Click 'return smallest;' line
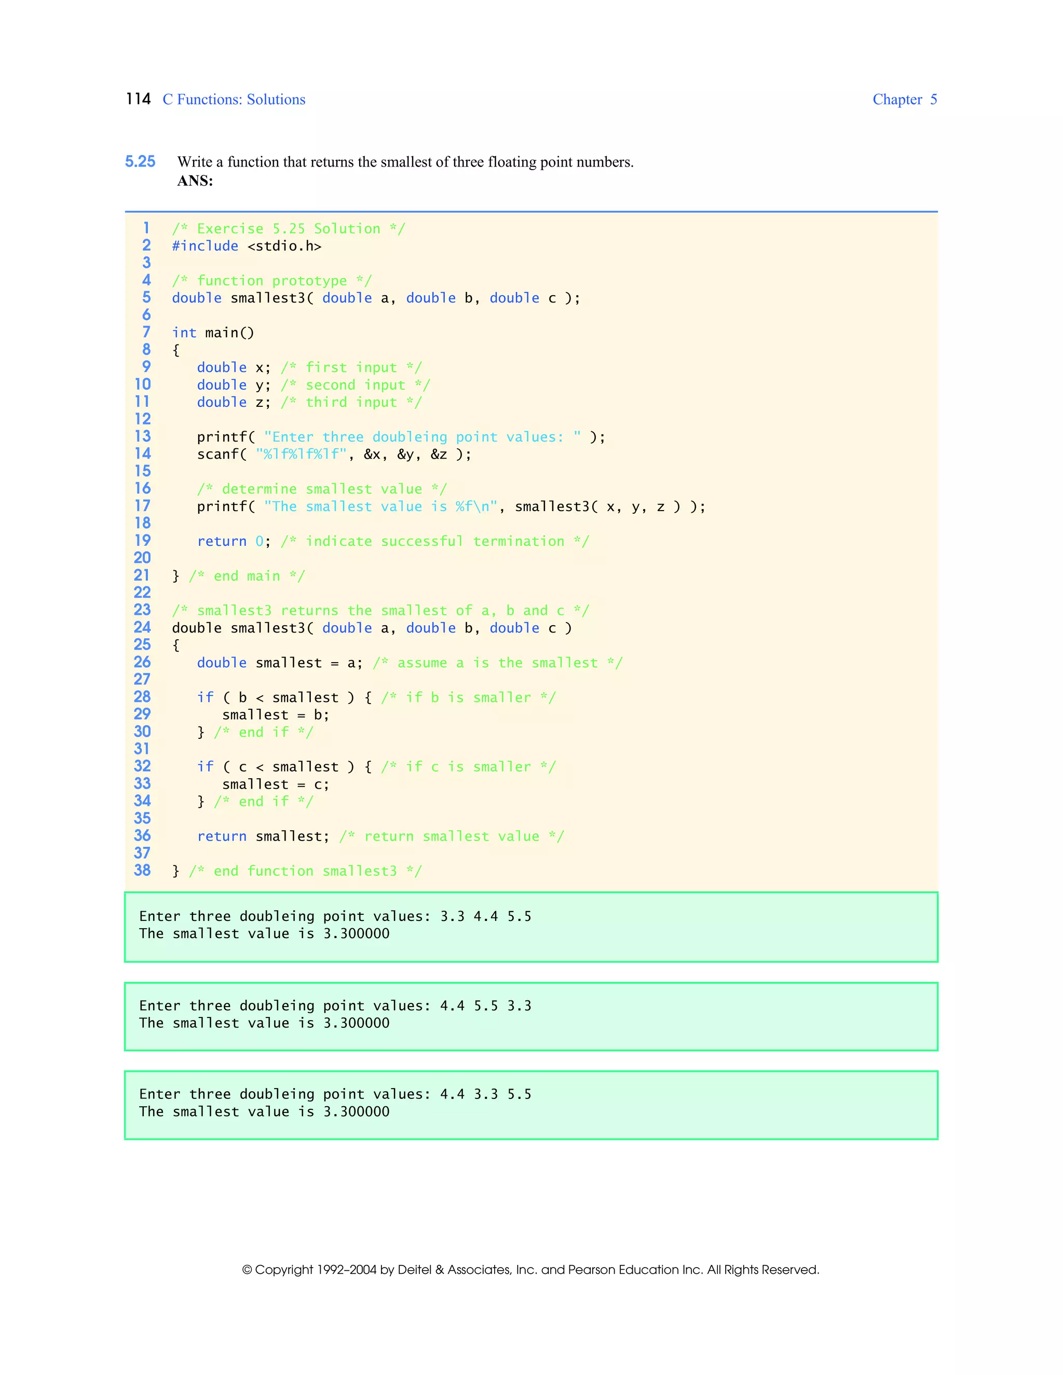1063x1375 pixels. click(380, 836)
